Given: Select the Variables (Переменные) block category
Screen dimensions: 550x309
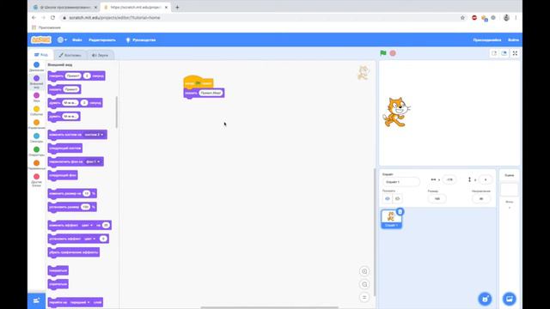Looking at the screenshot, I should coord(36,165).
